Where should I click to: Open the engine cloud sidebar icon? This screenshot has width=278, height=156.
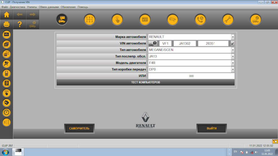pyautogui.click(x=7, y=103)
